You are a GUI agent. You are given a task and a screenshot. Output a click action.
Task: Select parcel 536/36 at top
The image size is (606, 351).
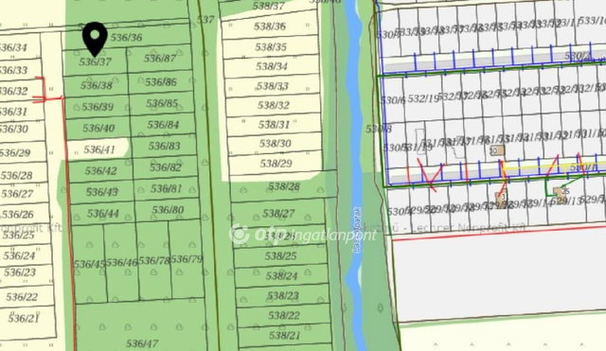tap(126, 38)
